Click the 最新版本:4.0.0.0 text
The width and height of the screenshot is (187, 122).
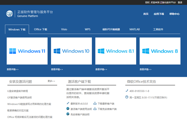[79, 103]
